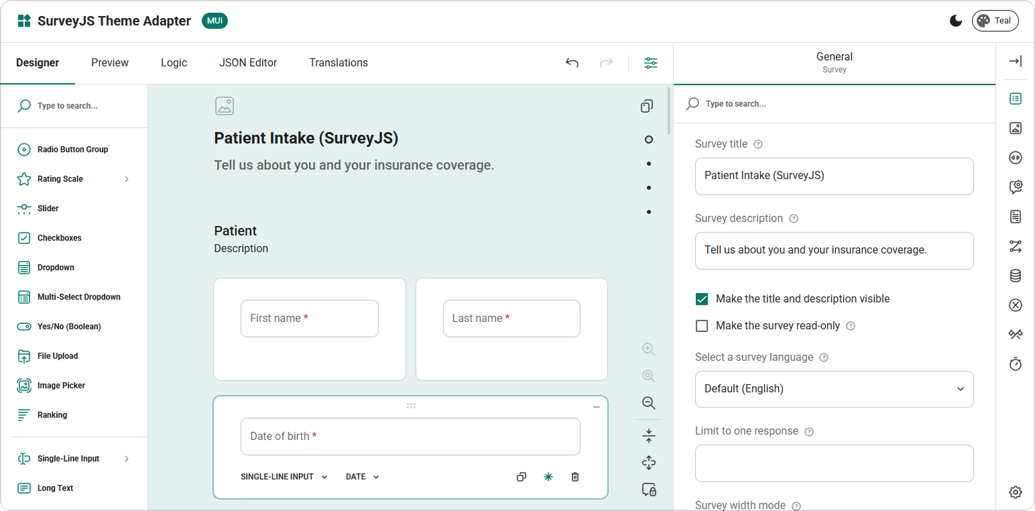Open the Teal theme color picker
Image resolution: width=1035 pixels, height=511 pixels.
(995, 21)
